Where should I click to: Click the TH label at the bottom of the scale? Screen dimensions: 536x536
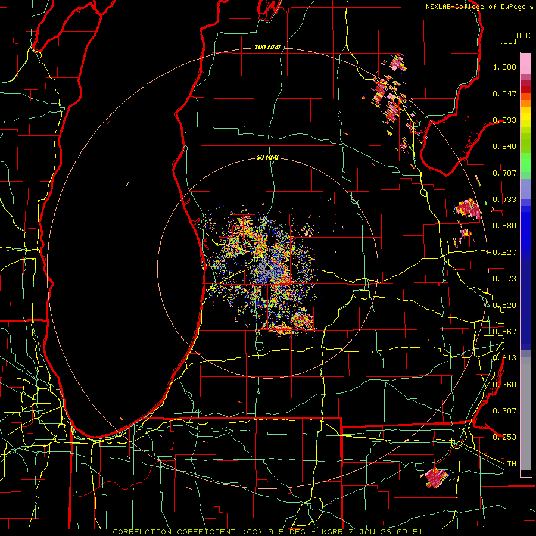click(x=512, y=463)
